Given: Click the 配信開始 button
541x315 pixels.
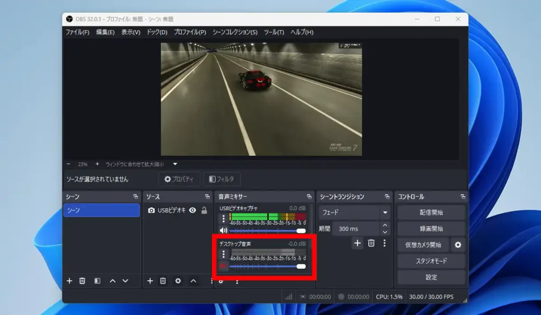Looking at the screenshot, I should (x=431, y=213).
